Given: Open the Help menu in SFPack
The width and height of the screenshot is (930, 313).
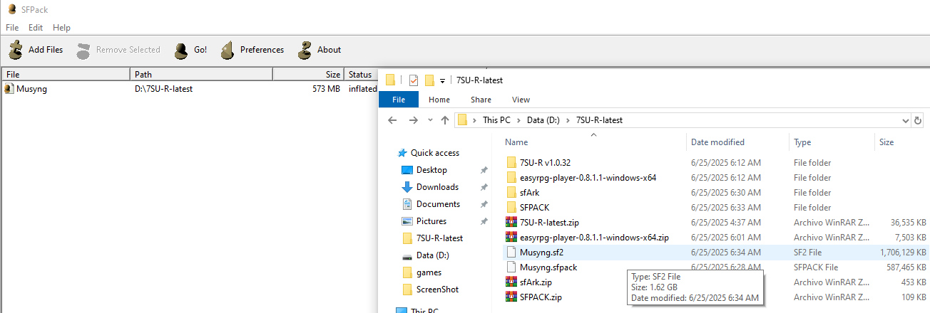Looking at the screenshot, I should point(61,28).
